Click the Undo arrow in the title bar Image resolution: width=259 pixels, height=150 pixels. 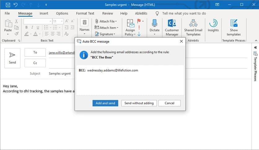pos(15,5)
